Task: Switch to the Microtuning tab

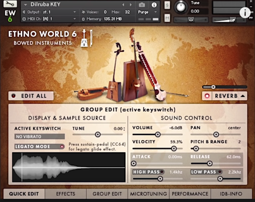Action: tap(148, 194)
